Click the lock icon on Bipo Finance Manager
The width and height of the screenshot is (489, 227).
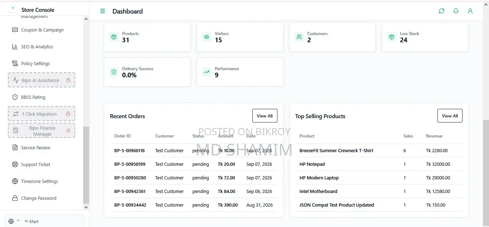pos(68,131)
